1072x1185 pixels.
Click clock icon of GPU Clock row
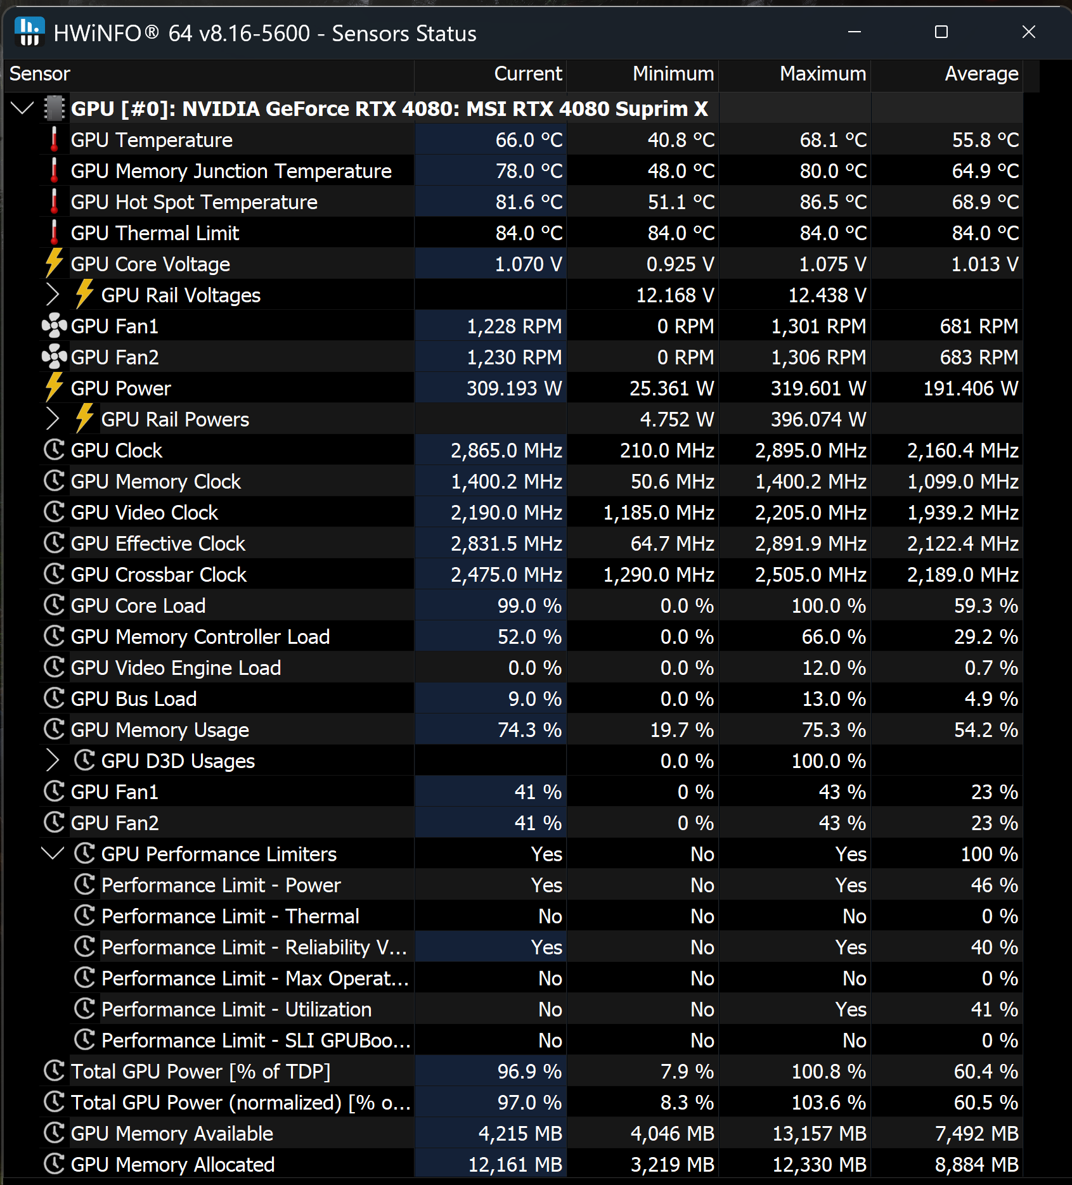(55, 450)
